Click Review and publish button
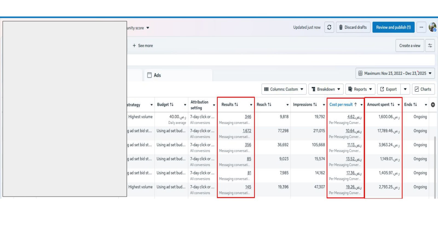Viewport: 438px width, 246px height. [393, 27]
